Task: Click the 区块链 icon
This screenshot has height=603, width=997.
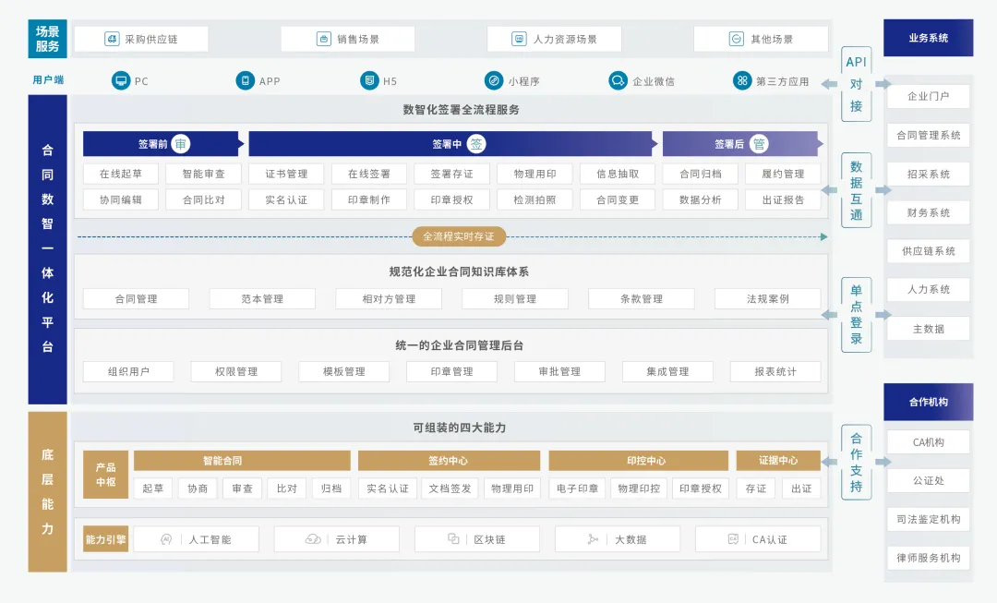Action: [453, 539]
